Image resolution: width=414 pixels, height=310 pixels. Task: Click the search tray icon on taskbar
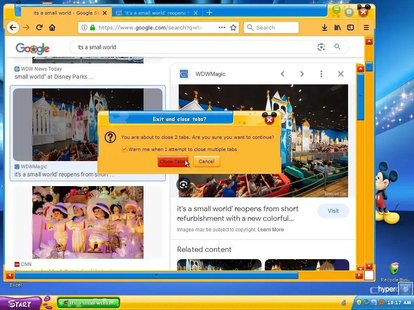[x=381, y=302]
